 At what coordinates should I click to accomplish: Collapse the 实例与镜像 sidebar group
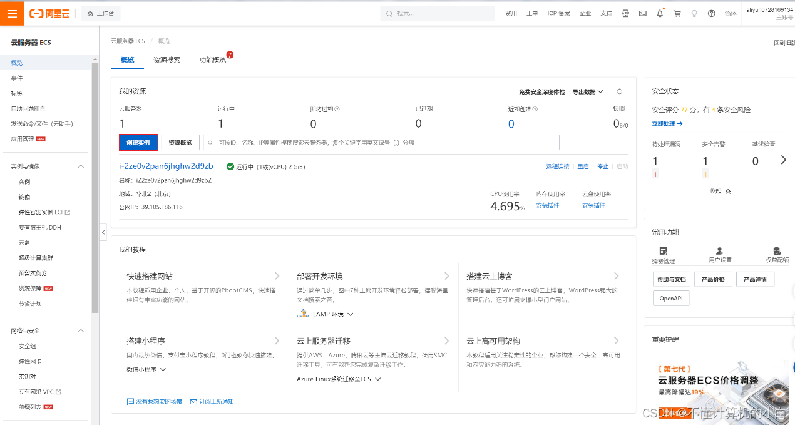coord(81,166)
